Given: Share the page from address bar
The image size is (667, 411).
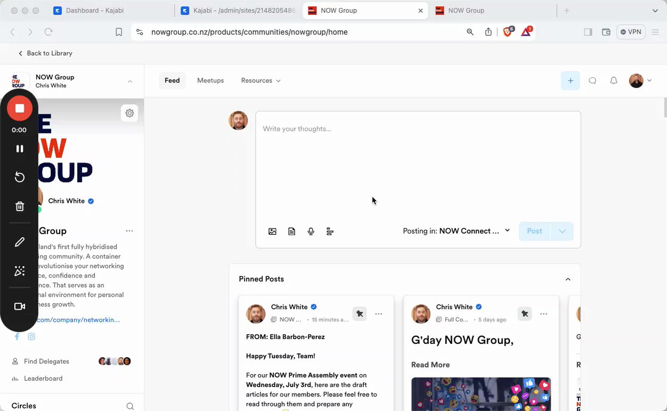Looking at the screenshot, I should coord(489,32).
